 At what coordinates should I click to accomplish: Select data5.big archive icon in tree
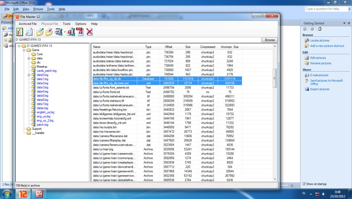pyautogui.click(x=34, y=96)
